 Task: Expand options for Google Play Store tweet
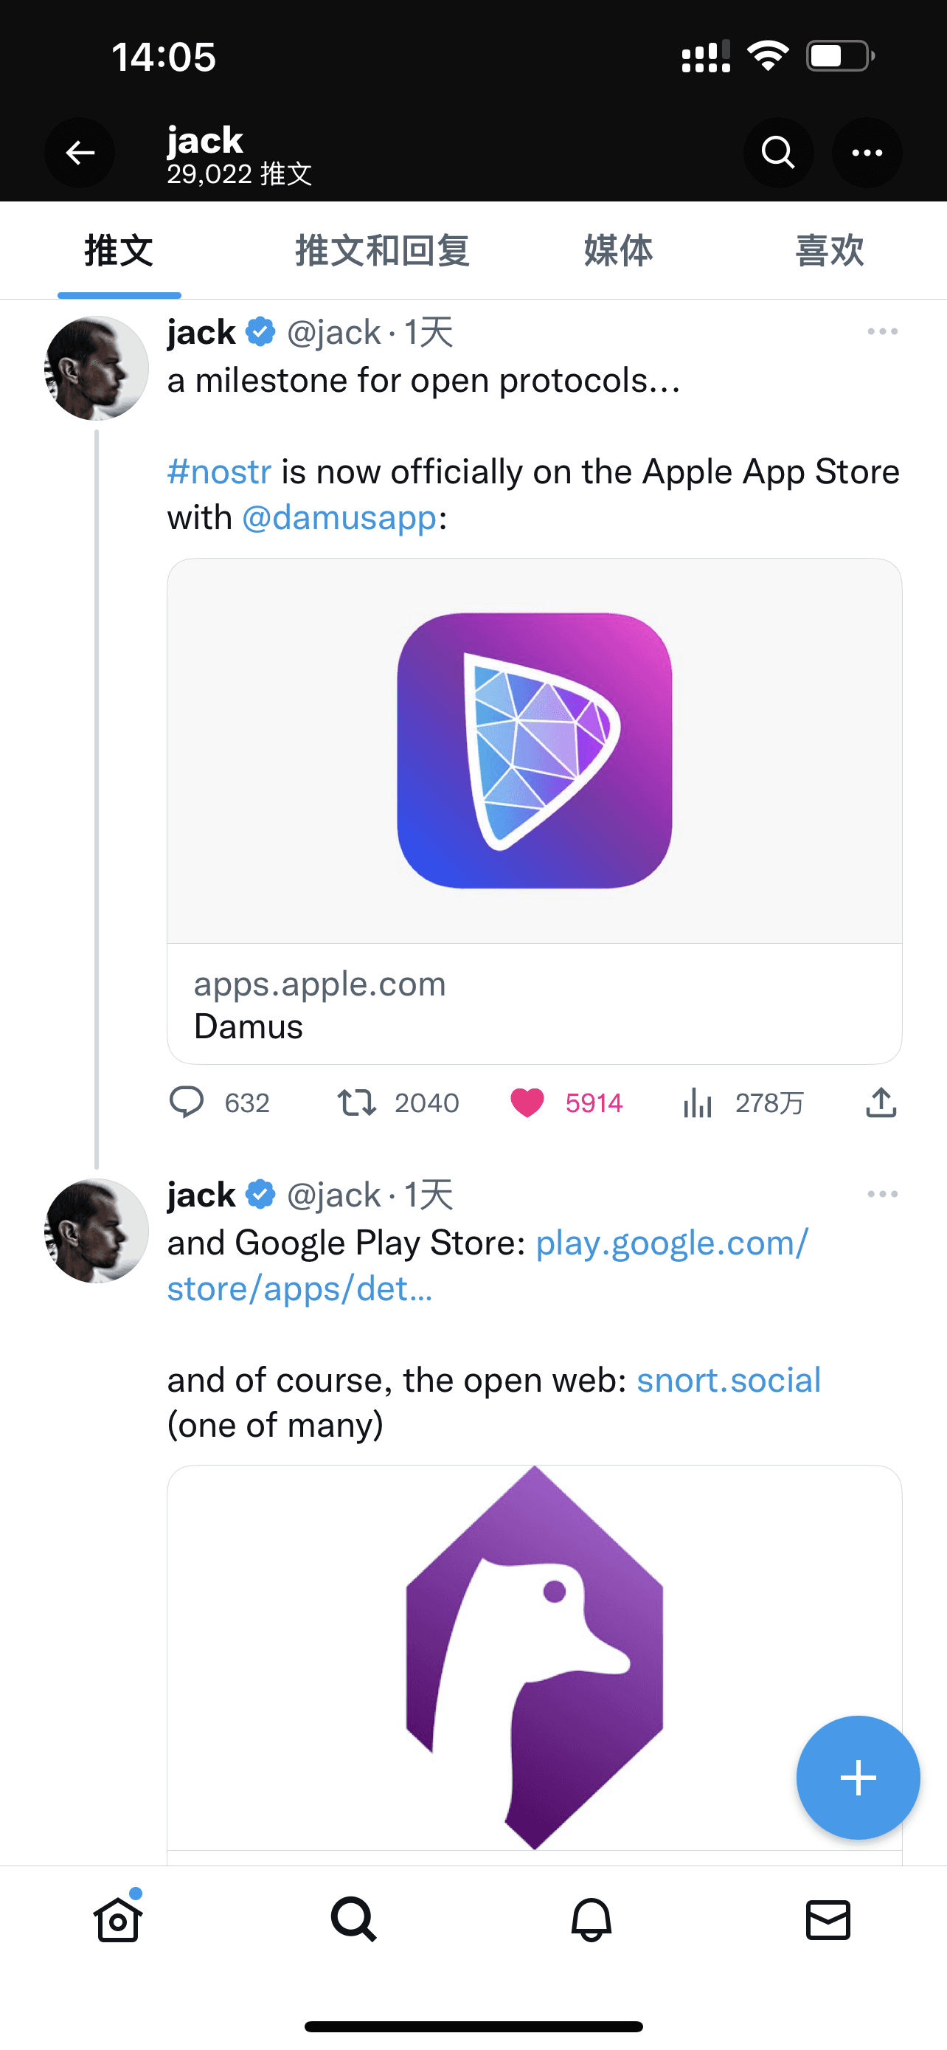coord(883,1195)
